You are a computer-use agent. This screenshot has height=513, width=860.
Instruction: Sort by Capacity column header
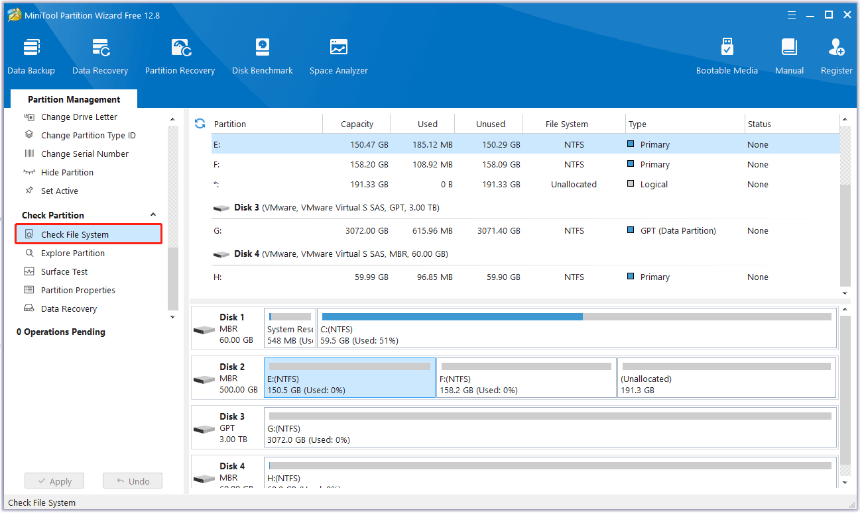pos(357,124)
